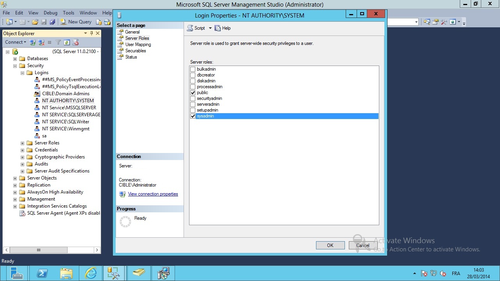
Task: Open the File menu
Action: (6, 13)
